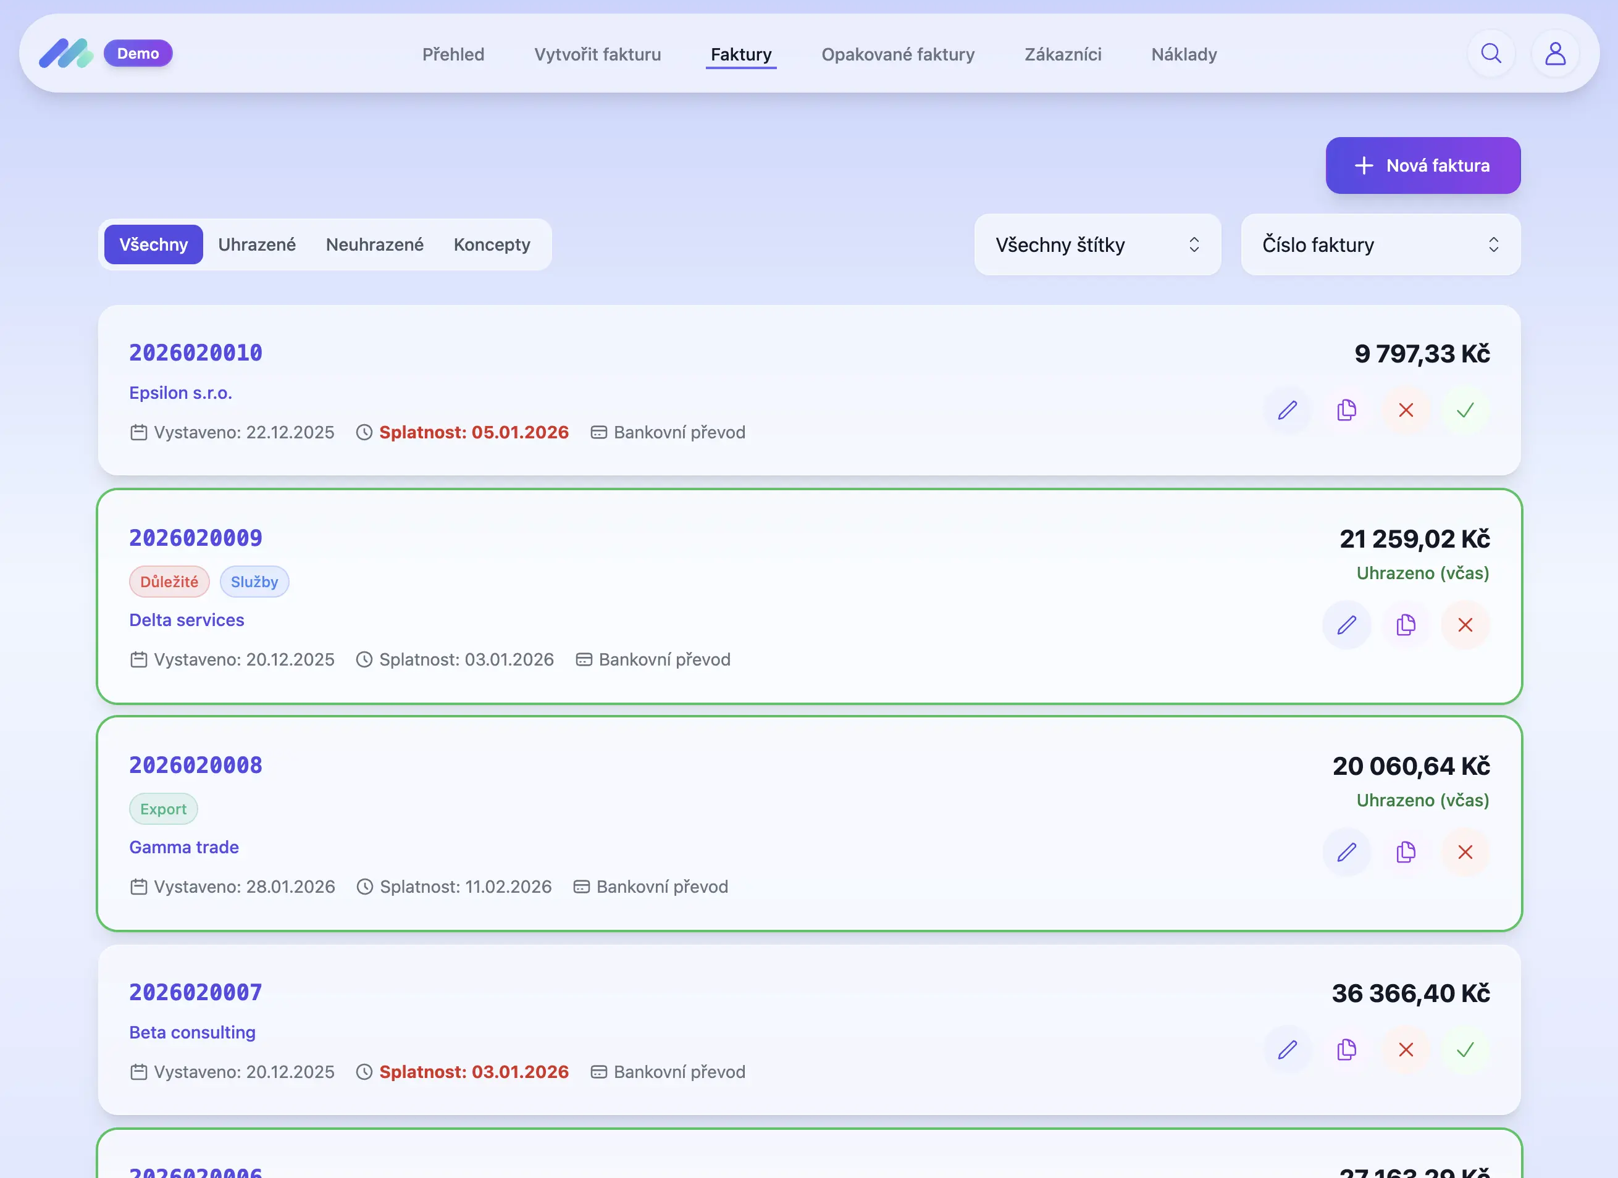
Task: Open the search icon in header
Action: (1490, 54)
